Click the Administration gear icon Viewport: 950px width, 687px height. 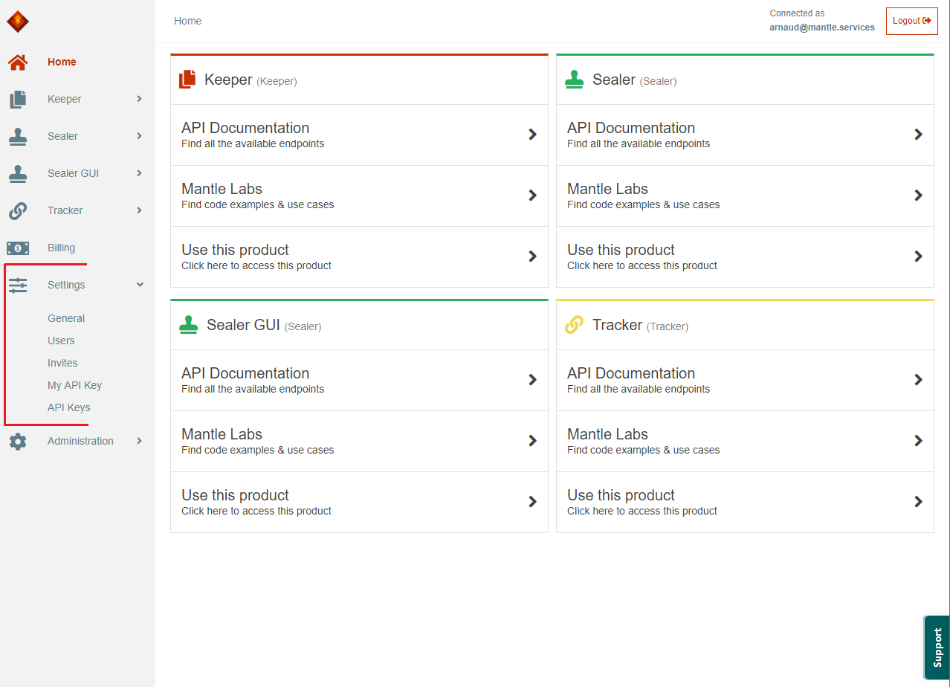[x=18, y=442]
